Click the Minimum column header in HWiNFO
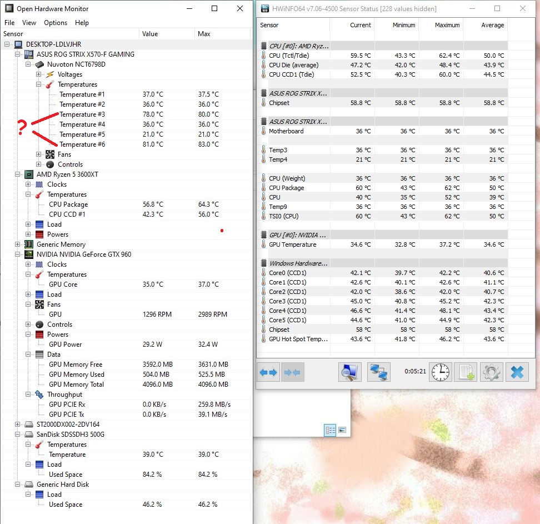The width and height of the screenshot is (540, 524). coord(397,25)
